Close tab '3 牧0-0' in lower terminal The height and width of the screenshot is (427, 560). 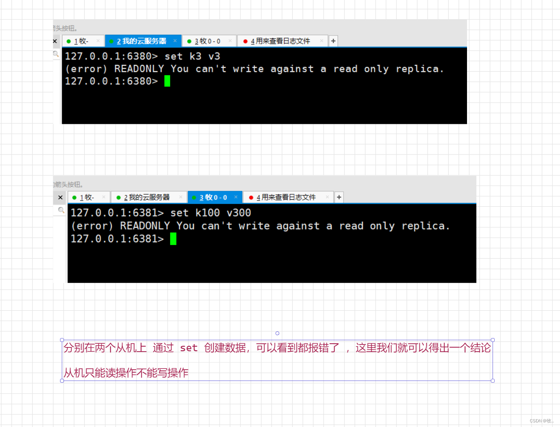[236, 197]
